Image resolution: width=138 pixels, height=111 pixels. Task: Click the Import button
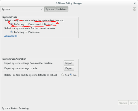click(69, 63)
